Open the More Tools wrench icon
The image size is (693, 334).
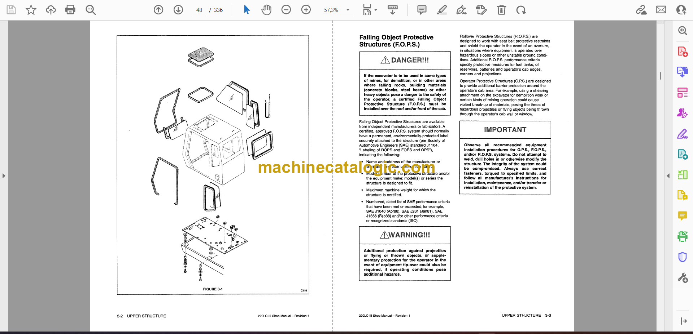point(683,278)
